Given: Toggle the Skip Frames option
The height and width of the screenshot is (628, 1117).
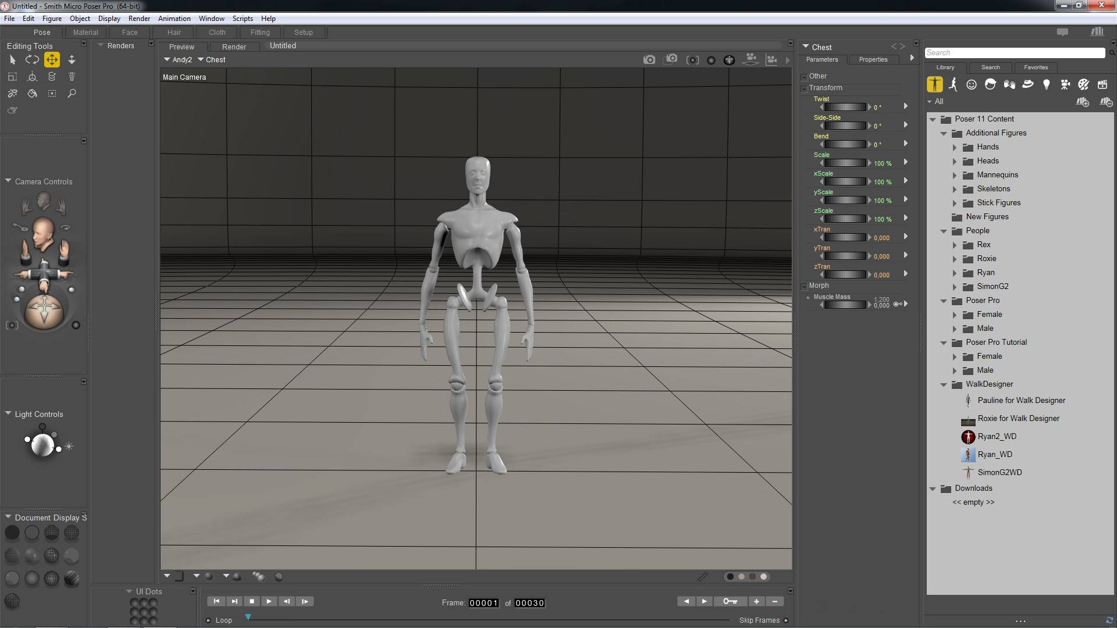Looking at the screenshot, I should point(786,620).
